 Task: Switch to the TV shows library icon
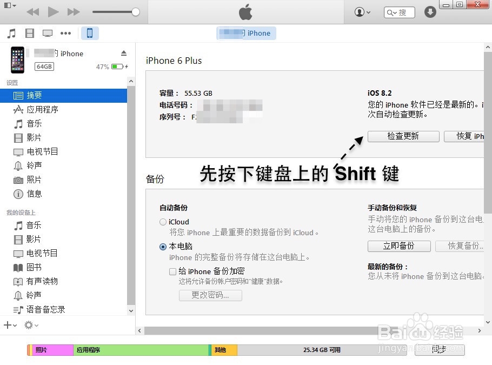click(x=48, y=34)
